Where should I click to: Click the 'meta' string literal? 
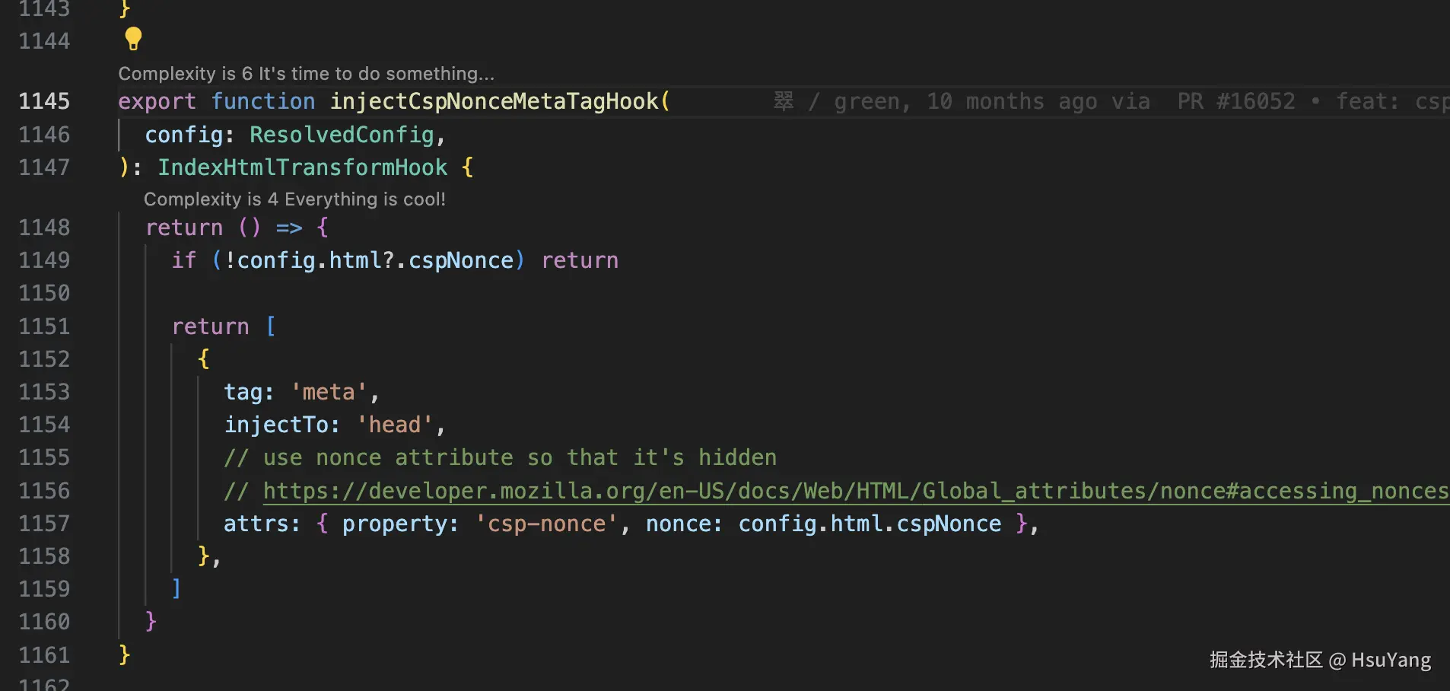[329, 392]
